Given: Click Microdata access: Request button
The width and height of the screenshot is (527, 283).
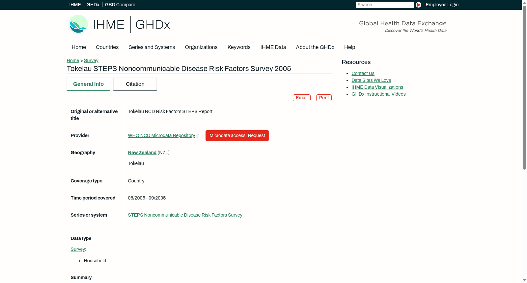Looking at the screenshot, I should tap(237, 135).
